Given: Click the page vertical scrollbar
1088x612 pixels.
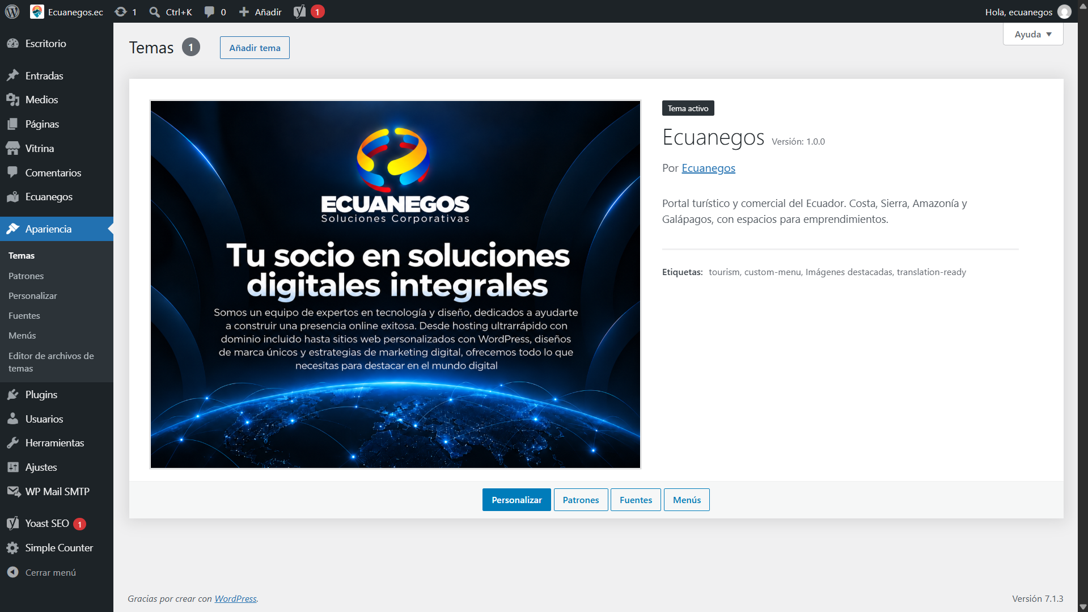Looking at the screenshot, I should pyautogui.click(x=1082, y=306).
